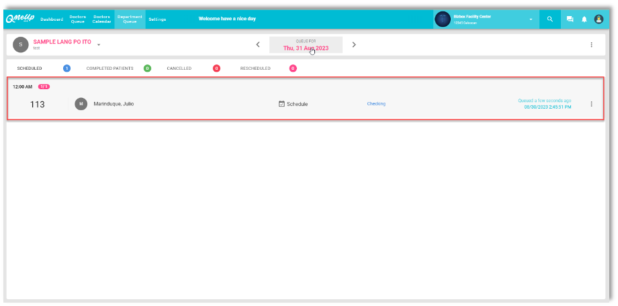Click the Checking status link
The width and height of the screenshot is (618, 306).
click(376, 104)
